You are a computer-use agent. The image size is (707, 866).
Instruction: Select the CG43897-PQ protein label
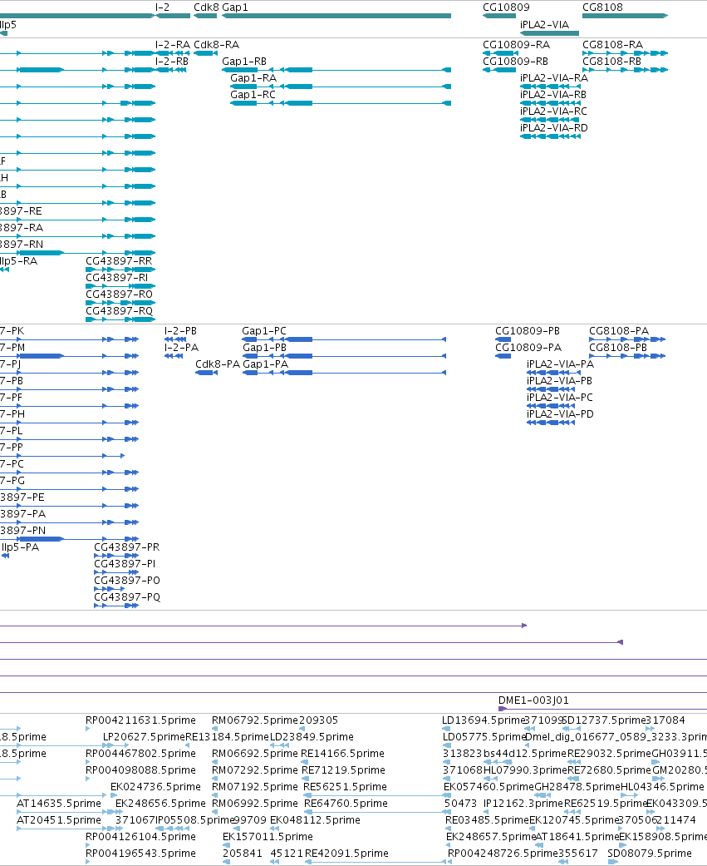click(x=127, y=596)
